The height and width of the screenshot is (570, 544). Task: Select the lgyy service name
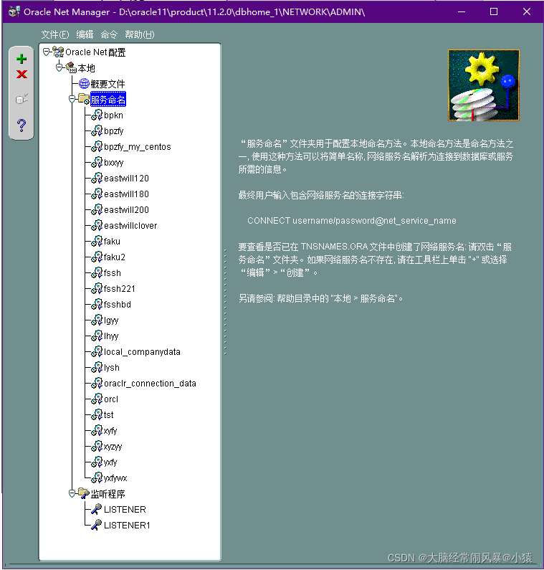[111, 320]
